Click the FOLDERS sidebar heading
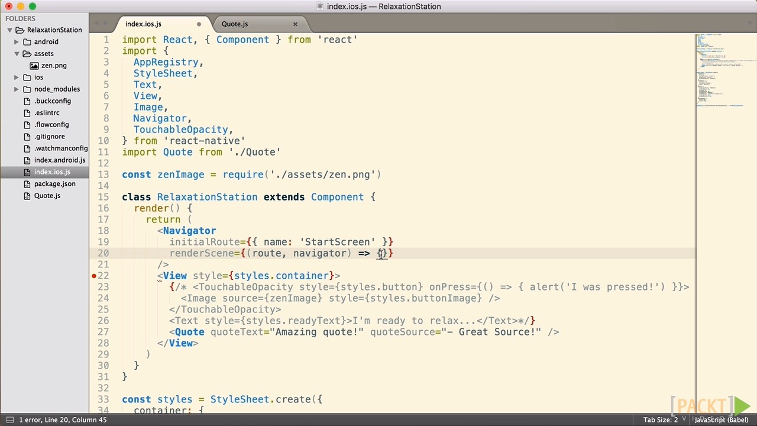The image size is (757, 426). tap(20, 18)
